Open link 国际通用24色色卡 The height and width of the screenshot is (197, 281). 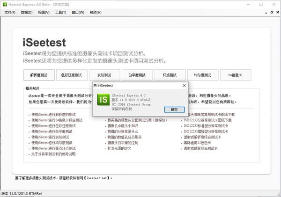coord(197,143)
